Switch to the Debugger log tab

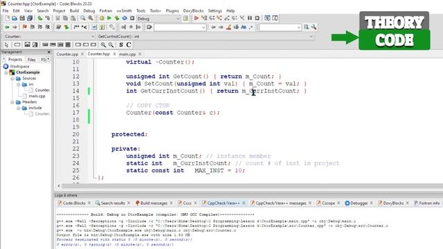[359, 203]
